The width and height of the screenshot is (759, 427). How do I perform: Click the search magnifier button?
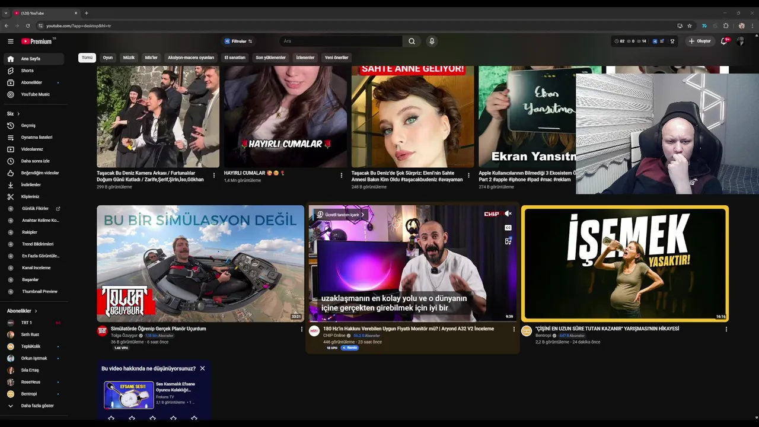click(x=412, y=41)
